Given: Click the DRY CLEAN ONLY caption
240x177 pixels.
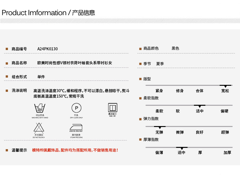Looking at the screenshot, I should click(76, 118).
